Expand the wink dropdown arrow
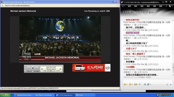The width and height of the screenshot is (174, 97). (x=132, y=84)
